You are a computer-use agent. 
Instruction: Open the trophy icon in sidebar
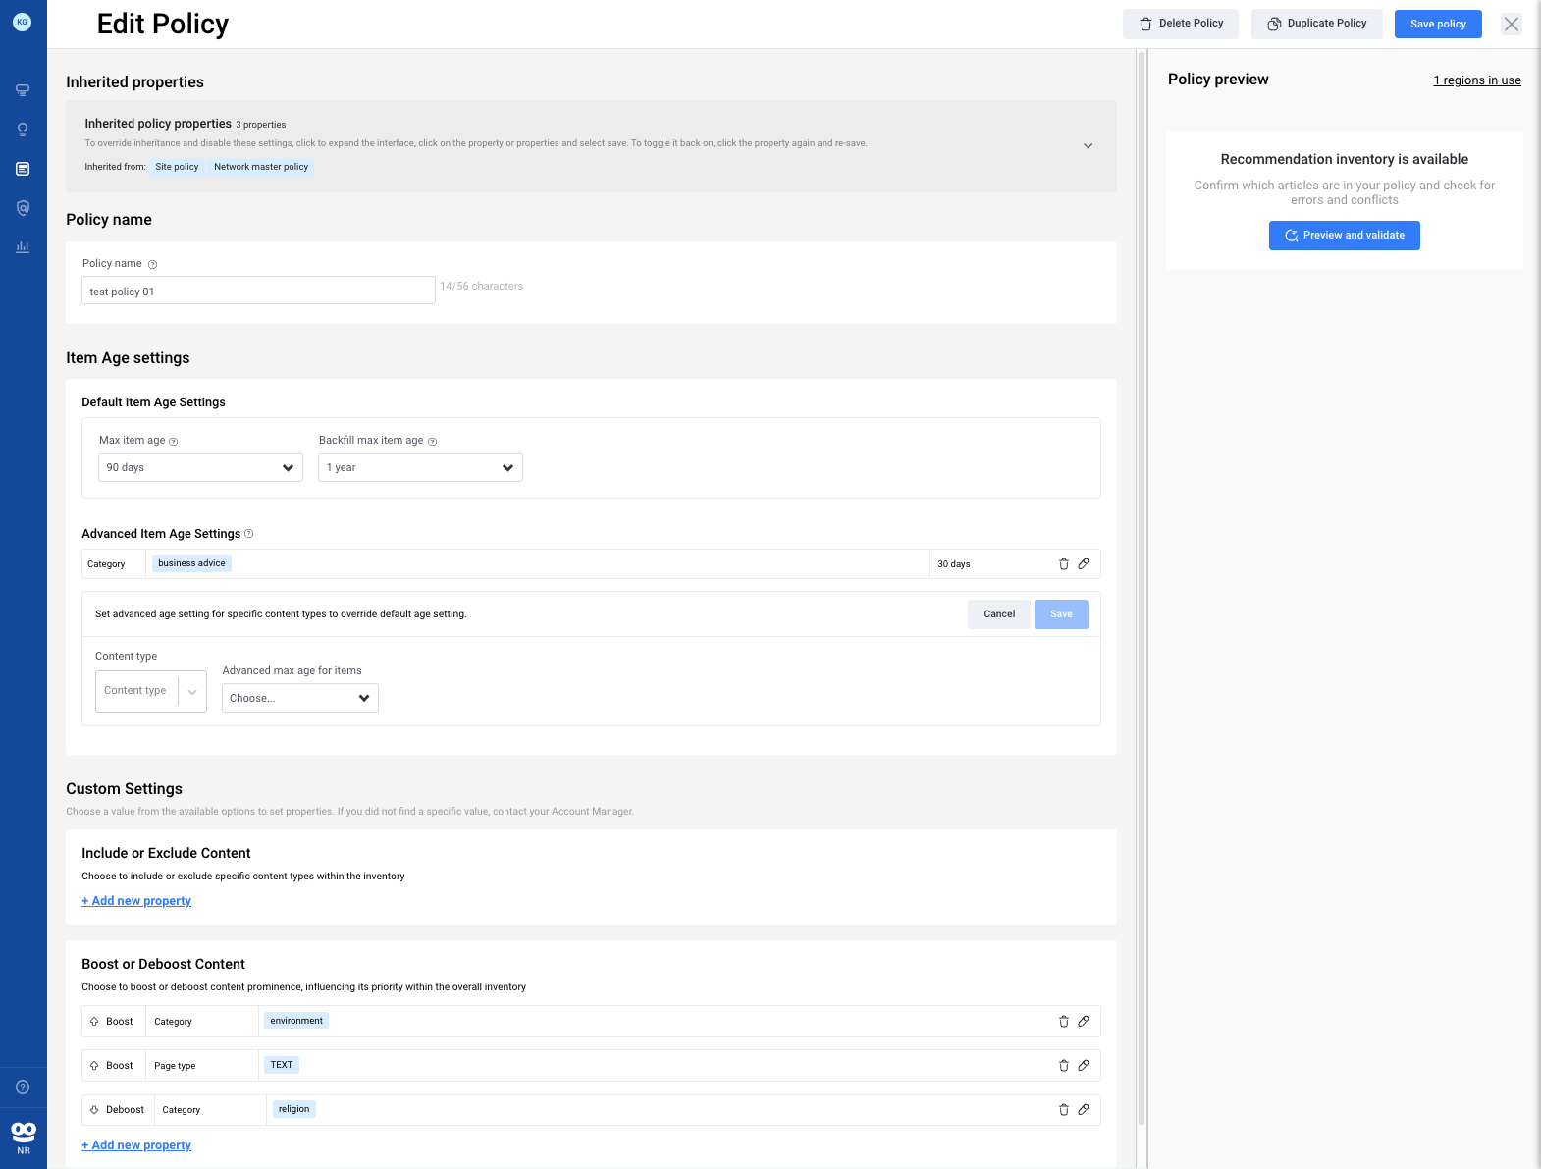point(23,90)
